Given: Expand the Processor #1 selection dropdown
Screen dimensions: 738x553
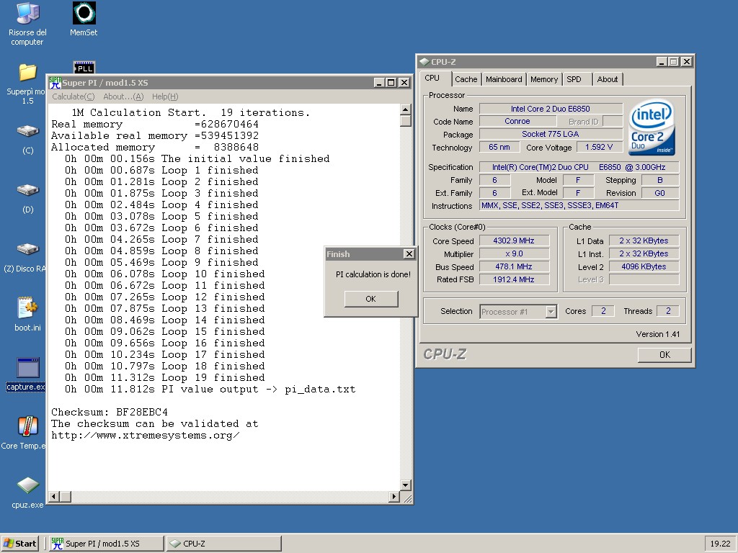Looking at the screenshot, I should [551, 312].
